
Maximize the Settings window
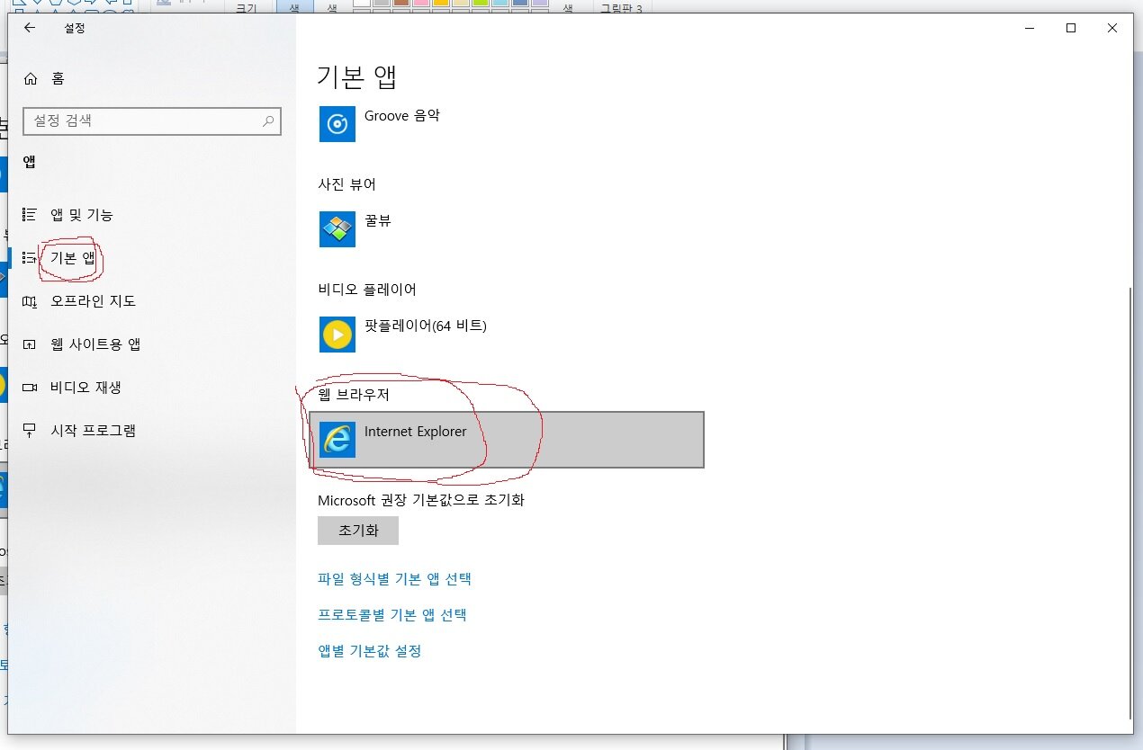tap(1071, 28)
